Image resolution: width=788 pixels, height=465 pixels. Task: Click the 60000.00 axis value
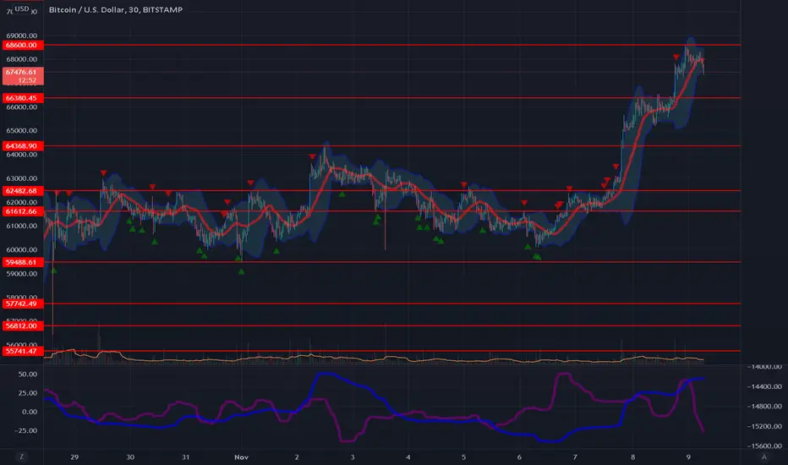click(22, 249)
